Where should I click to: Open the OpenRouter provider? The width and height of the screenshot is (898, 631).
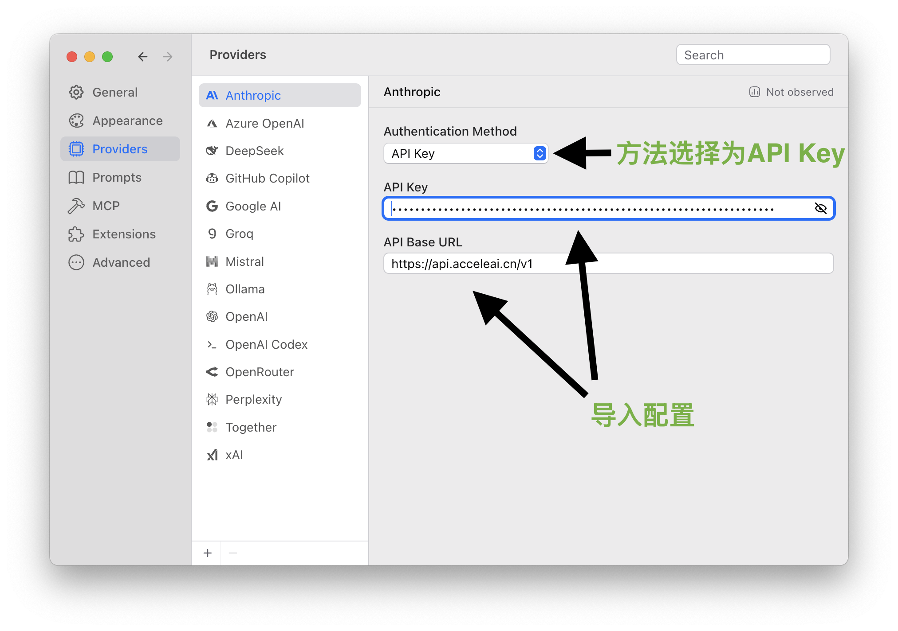pos(260,372)
